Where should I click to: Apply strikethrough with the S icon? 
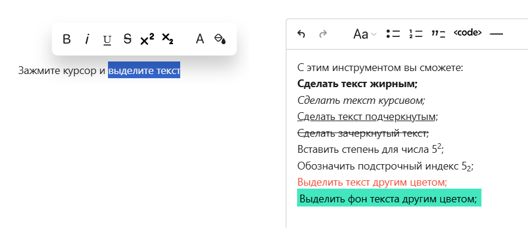[x=127, y=39]
